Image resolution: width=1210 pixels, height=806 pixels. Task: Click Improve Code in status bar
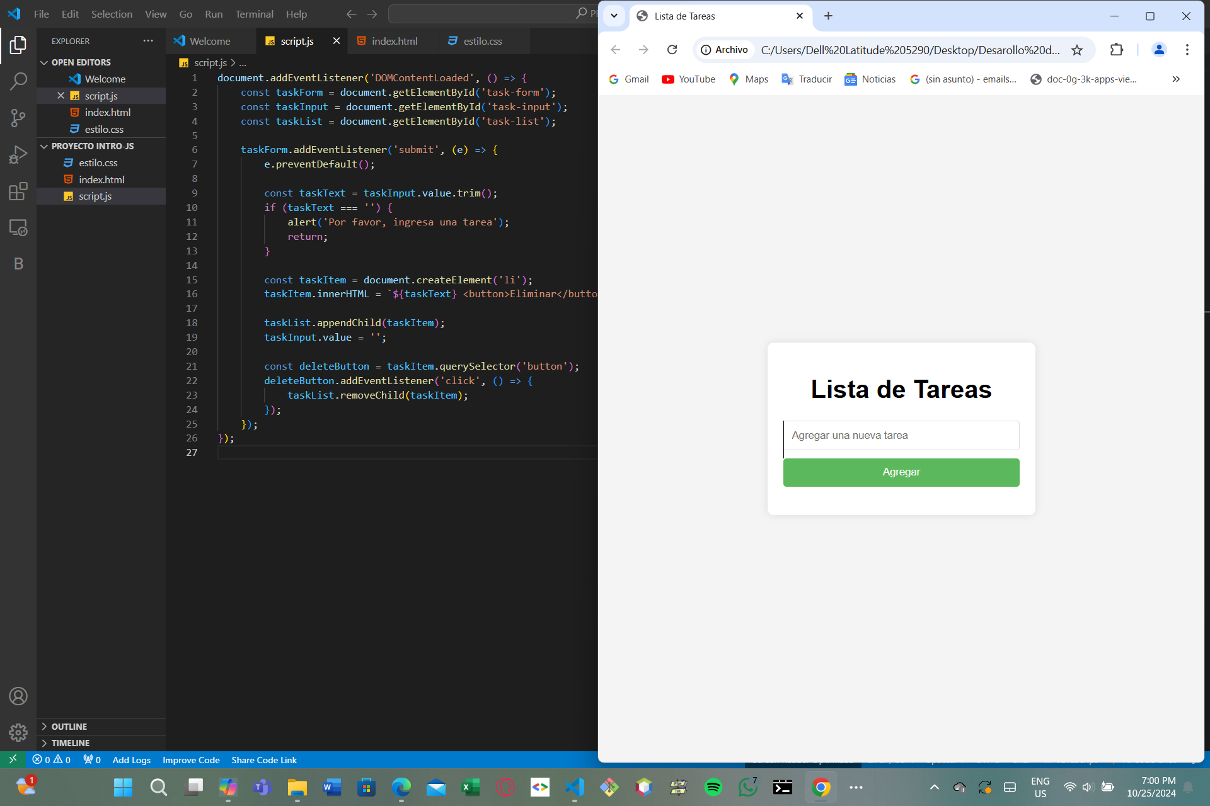coord(191,760)
